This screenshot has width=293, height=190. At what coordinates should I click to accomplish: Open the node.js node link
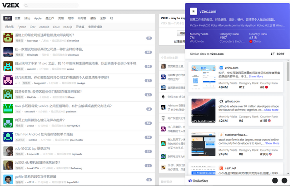(x=68, y=27)
